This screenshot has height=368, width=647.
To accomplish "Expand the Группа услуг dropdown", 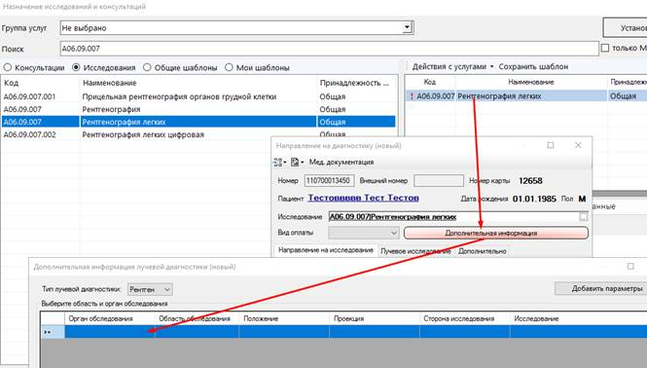I will pos(407,27).
